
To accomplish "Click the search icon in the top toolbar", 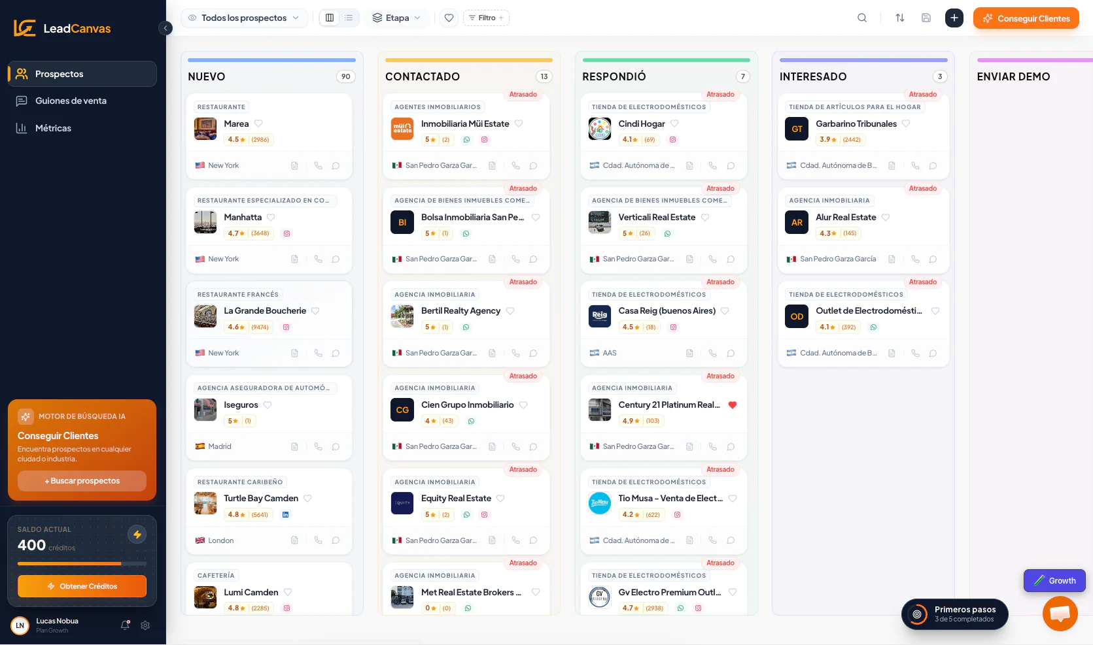I will point(862,18).
